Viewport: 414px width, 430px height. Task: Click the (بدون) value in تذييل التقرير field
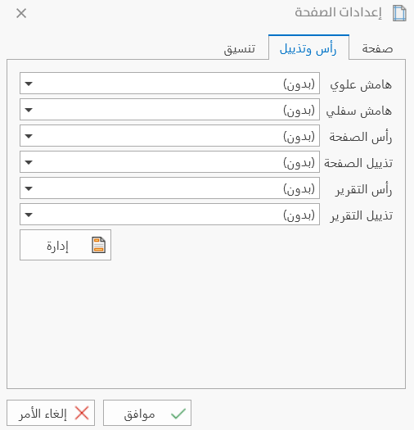click(299, 215)
